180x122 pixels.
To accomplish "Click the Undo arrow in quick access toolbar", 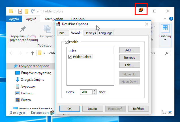I will (x=33, y=11).
